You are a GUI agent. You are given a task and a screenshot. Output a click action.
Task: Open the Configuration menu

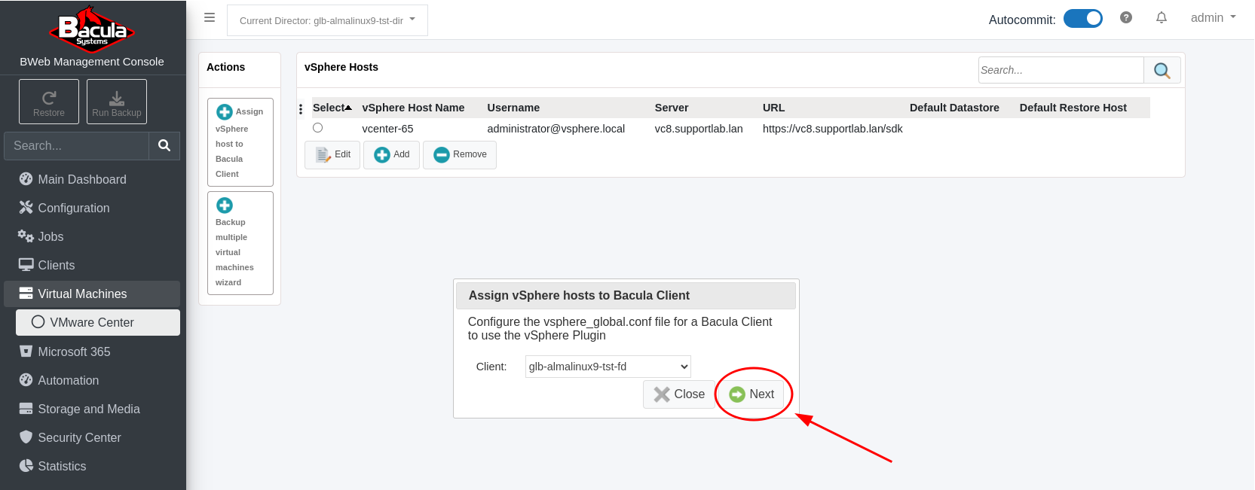[92, 208]
